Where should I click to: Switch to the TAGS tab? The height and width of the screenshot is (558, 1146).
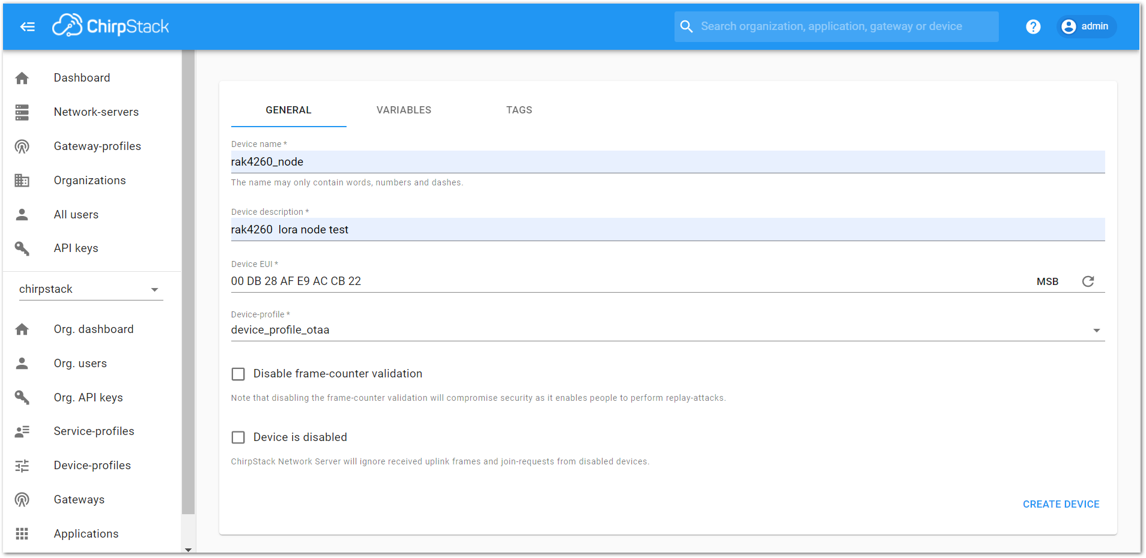click(x=519, y=110)
